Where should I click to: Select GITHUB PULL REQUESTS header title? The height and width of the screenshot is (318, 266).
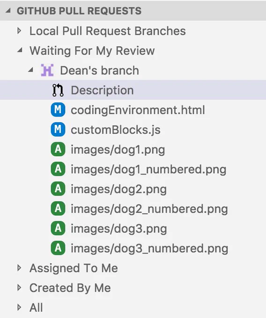click(79, 11)
